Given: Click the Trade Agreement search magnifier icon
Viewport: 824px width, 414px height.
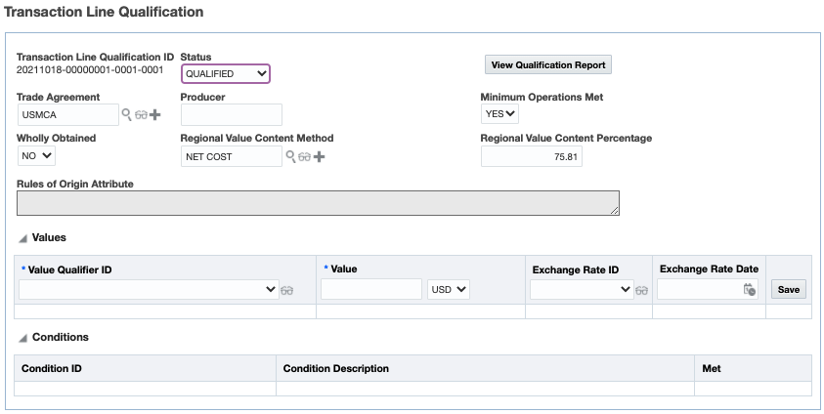Looking at the screenshot, I should [x=126, y=115].
